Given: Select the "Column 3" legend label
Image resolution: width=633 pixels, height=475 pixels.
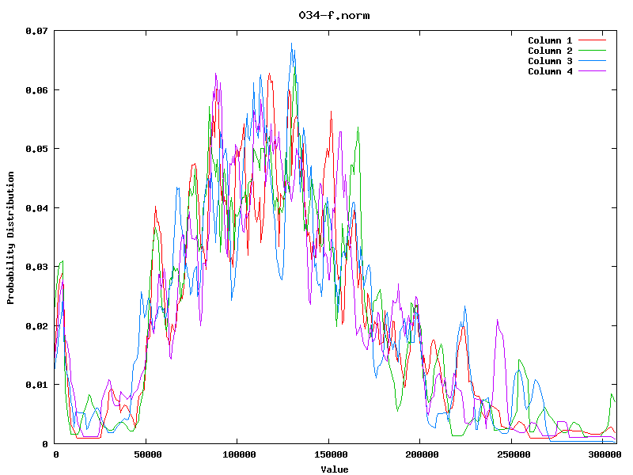Looking at the screenshot, I should pyautogui.click(x=550, y=61).
